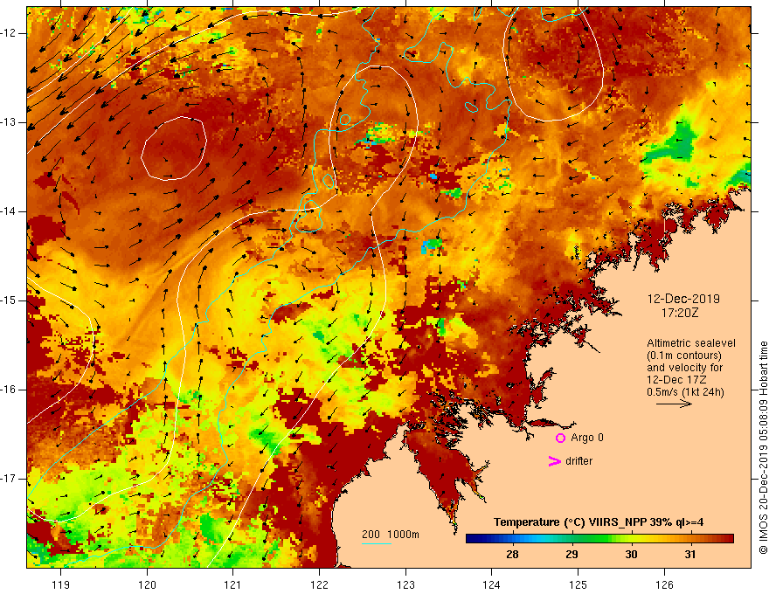Click longitude axis label 120

[147, 584]
